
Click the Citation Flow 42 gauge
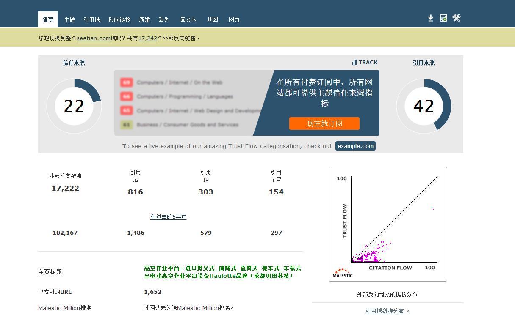[424, 106]
